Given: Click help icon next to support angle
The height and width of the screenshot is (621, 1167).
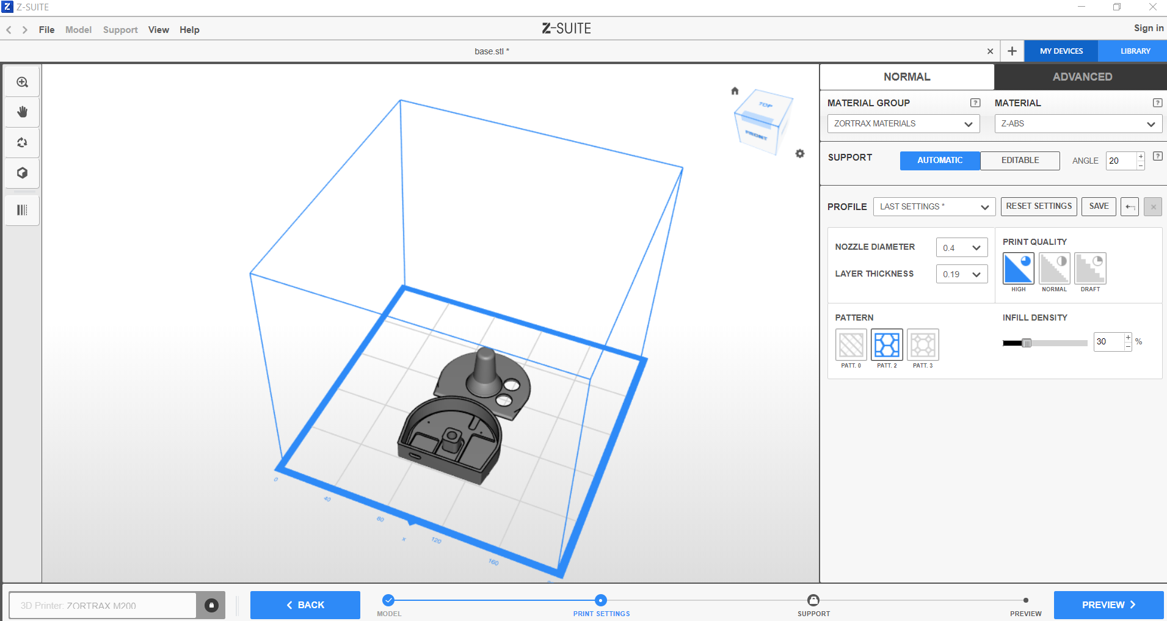Looking at the screenshot, I should [1157, 156].
